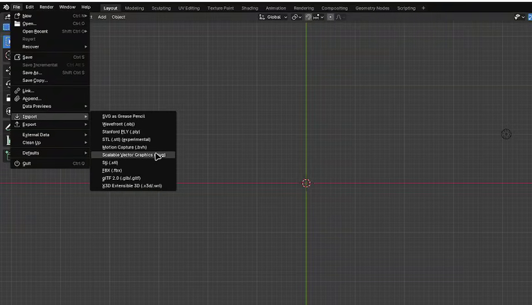Toggle the snap magnet icon

(x=308, y=17)
